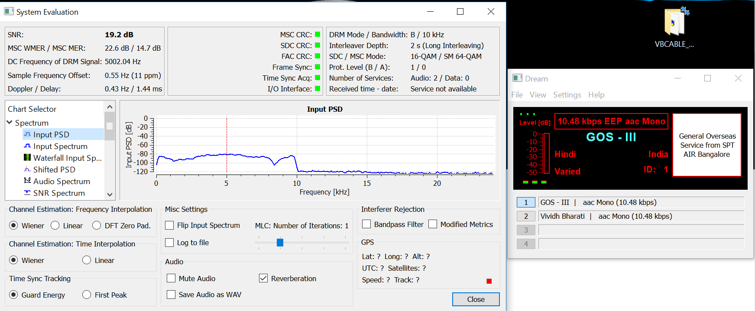755x311 pixels.
Task: Click the System Evaluation window title icon
Action: click(x=9, y=11)
